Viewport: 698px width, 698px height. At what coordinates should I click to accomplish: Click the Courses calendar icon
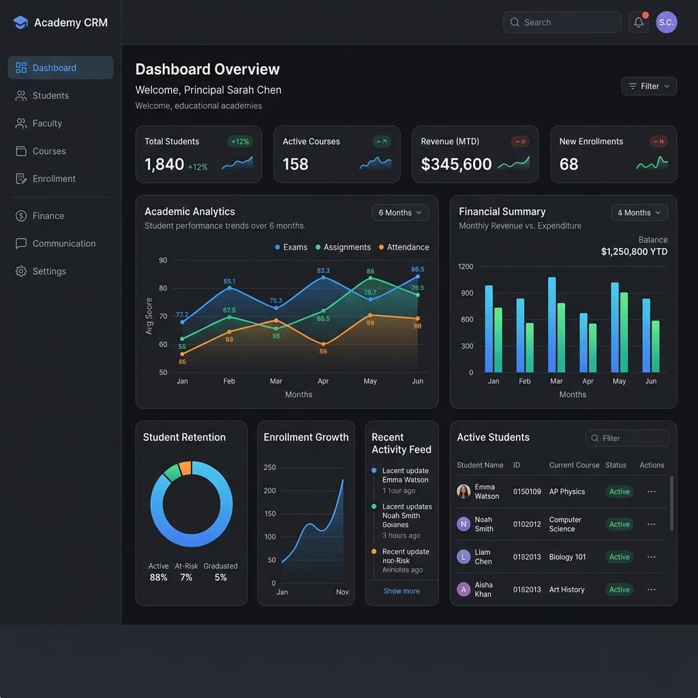(x=21, y=151)
